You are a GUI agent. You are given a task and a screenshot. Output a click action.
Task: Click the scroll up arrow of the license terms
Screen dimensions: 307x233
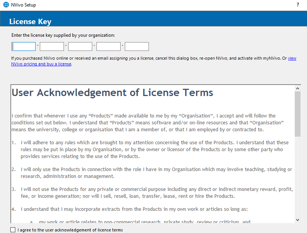point(297,88)
